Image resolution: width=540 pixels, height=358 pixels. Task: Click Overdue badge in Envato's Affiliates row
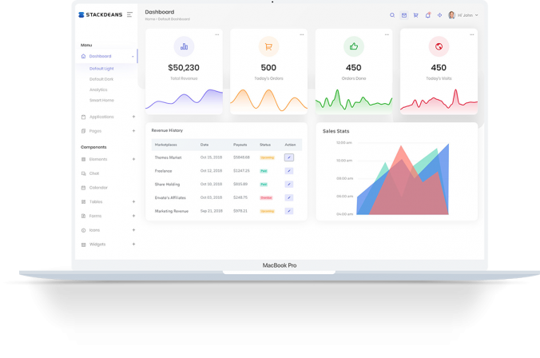coord(267,197)
